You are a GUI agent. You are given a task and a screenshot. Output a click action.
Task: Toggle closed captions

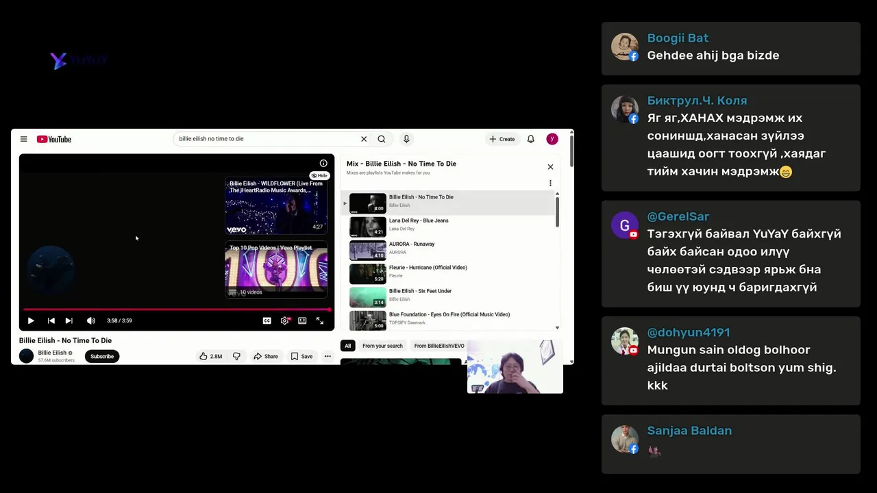coord(267,320)
